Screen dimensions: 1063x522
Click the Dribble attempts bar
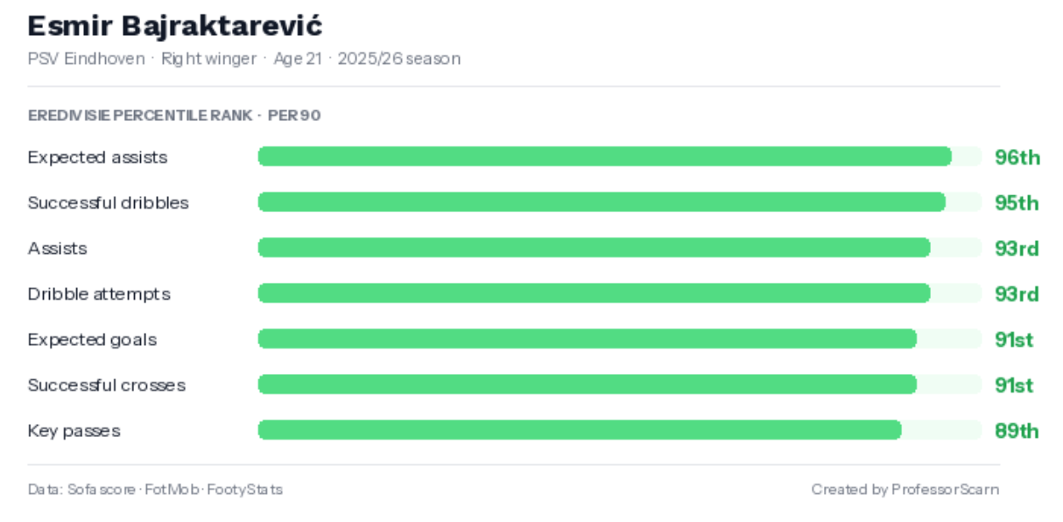[620, 293]
